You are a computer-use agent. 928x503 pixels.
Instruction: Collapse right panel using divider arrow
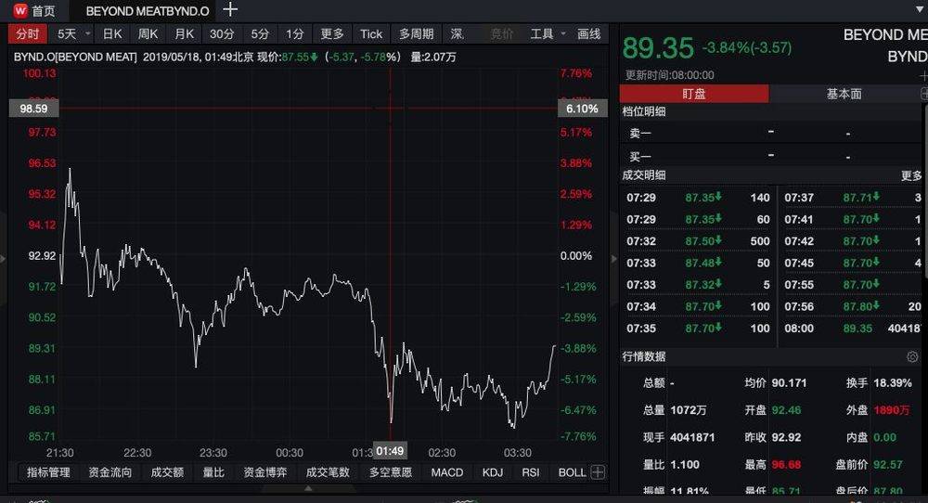point(613,259)
